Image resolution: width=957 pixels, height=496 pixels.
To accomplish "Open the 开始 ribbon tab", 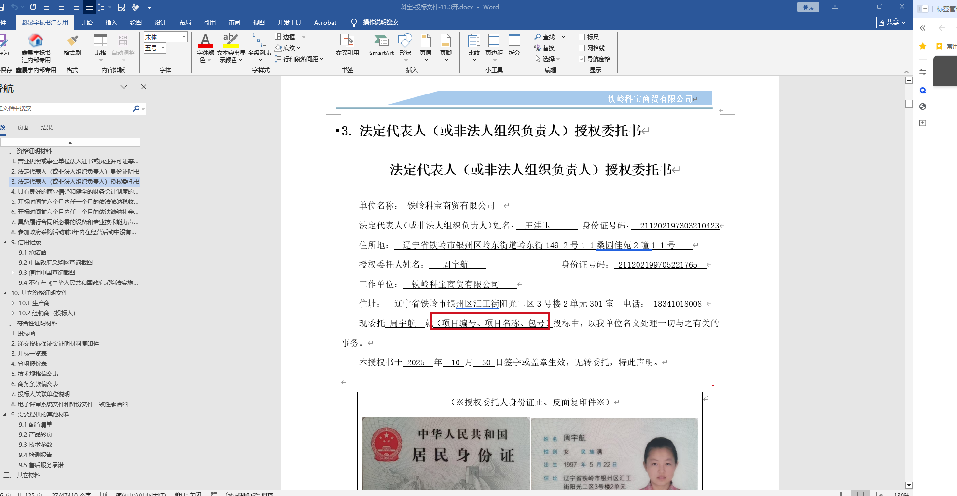I will [87, 22].
